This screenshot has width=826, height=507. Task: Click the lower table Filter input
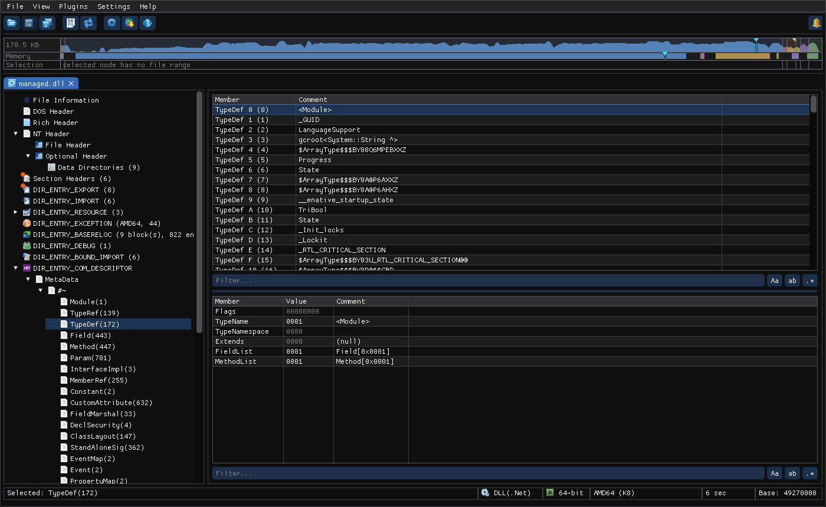pyautogui.click(x=489, y=473)
